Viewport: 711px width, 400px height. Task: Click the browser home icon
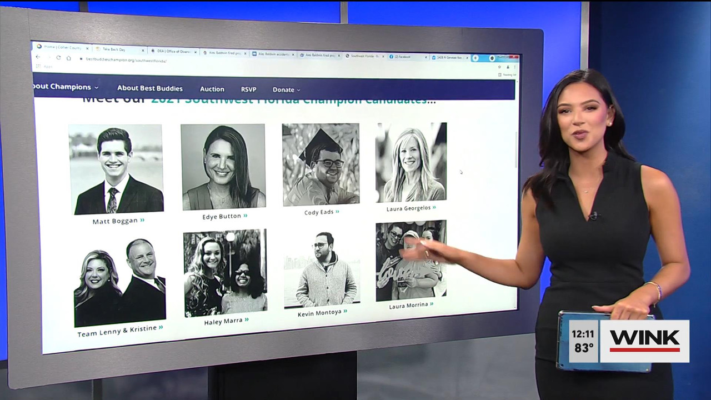click(69, 58)
